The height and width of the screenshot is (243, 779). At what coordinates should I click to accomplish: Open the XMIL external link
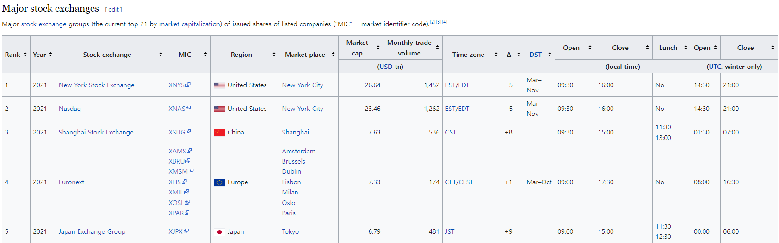tap(179, 192)
